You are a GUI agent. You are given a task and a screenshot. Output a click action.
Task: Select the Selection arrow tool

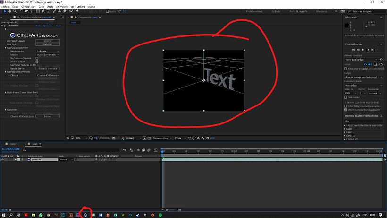pos(5,11)
